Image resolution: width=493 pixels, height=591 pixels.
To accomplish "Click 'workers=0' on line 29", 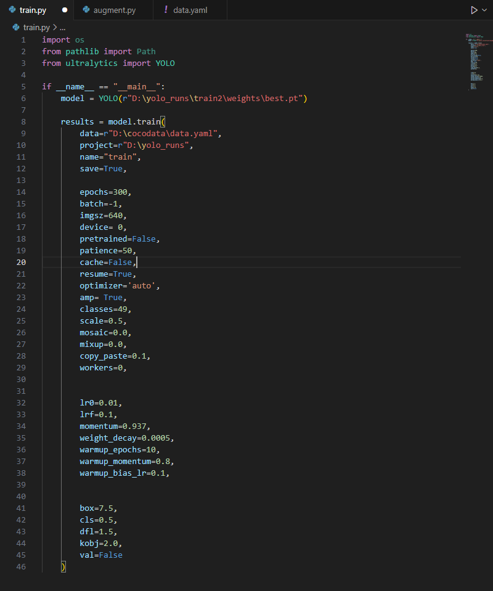I will pyautogui.click(x=101, y=368).
